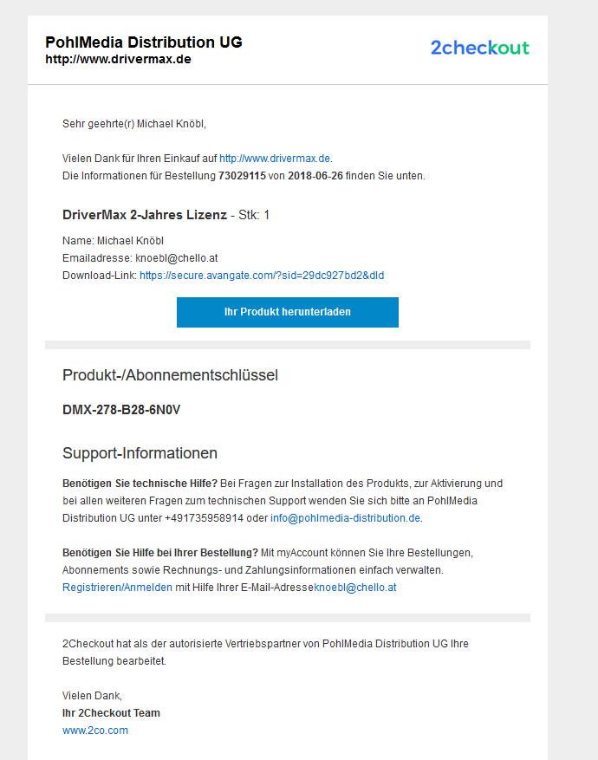598x760 pixels.
Task: Click the Name: Michael Knöbl line
Action: [x=113, y=241]
